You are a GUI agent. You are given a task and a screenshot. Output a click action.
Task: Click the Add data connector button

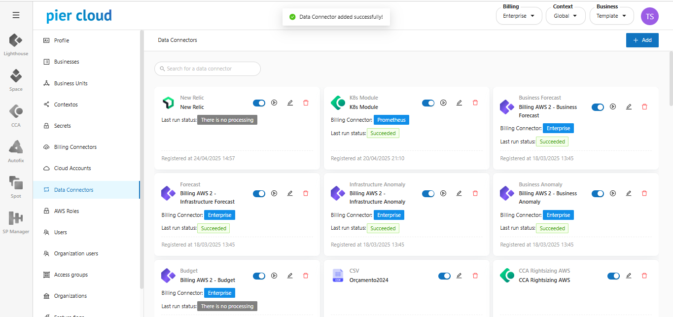coord(642,40)
